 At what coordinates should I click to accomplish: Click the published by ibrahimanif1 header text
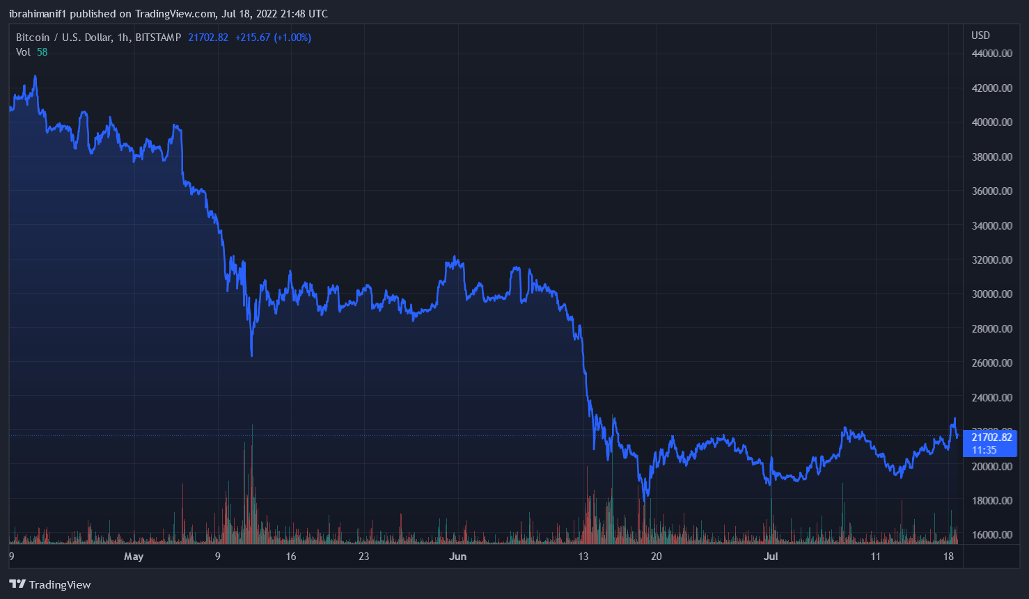coord(168,14)
